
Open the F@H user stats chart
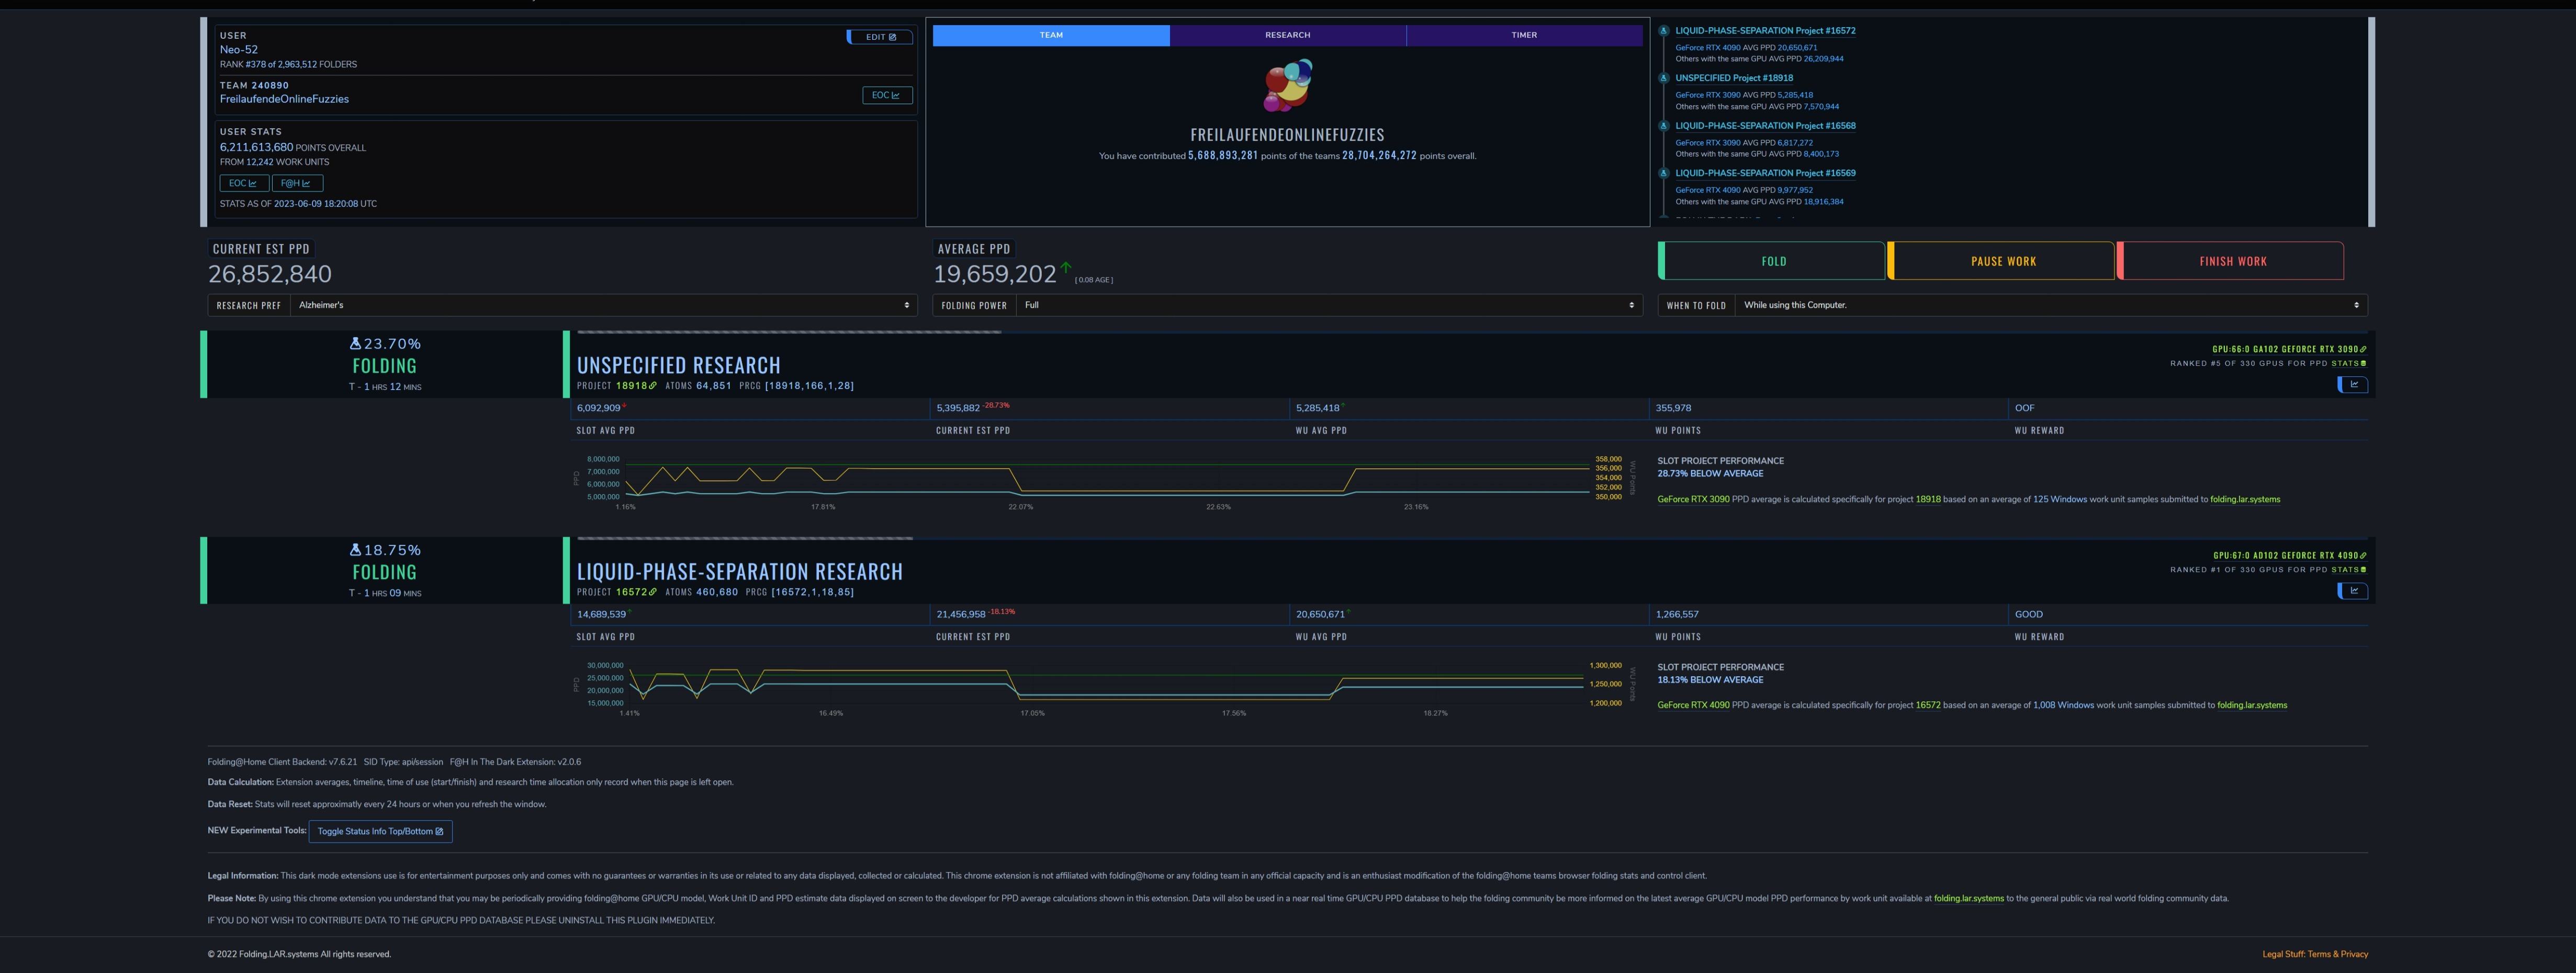[297, 183]
